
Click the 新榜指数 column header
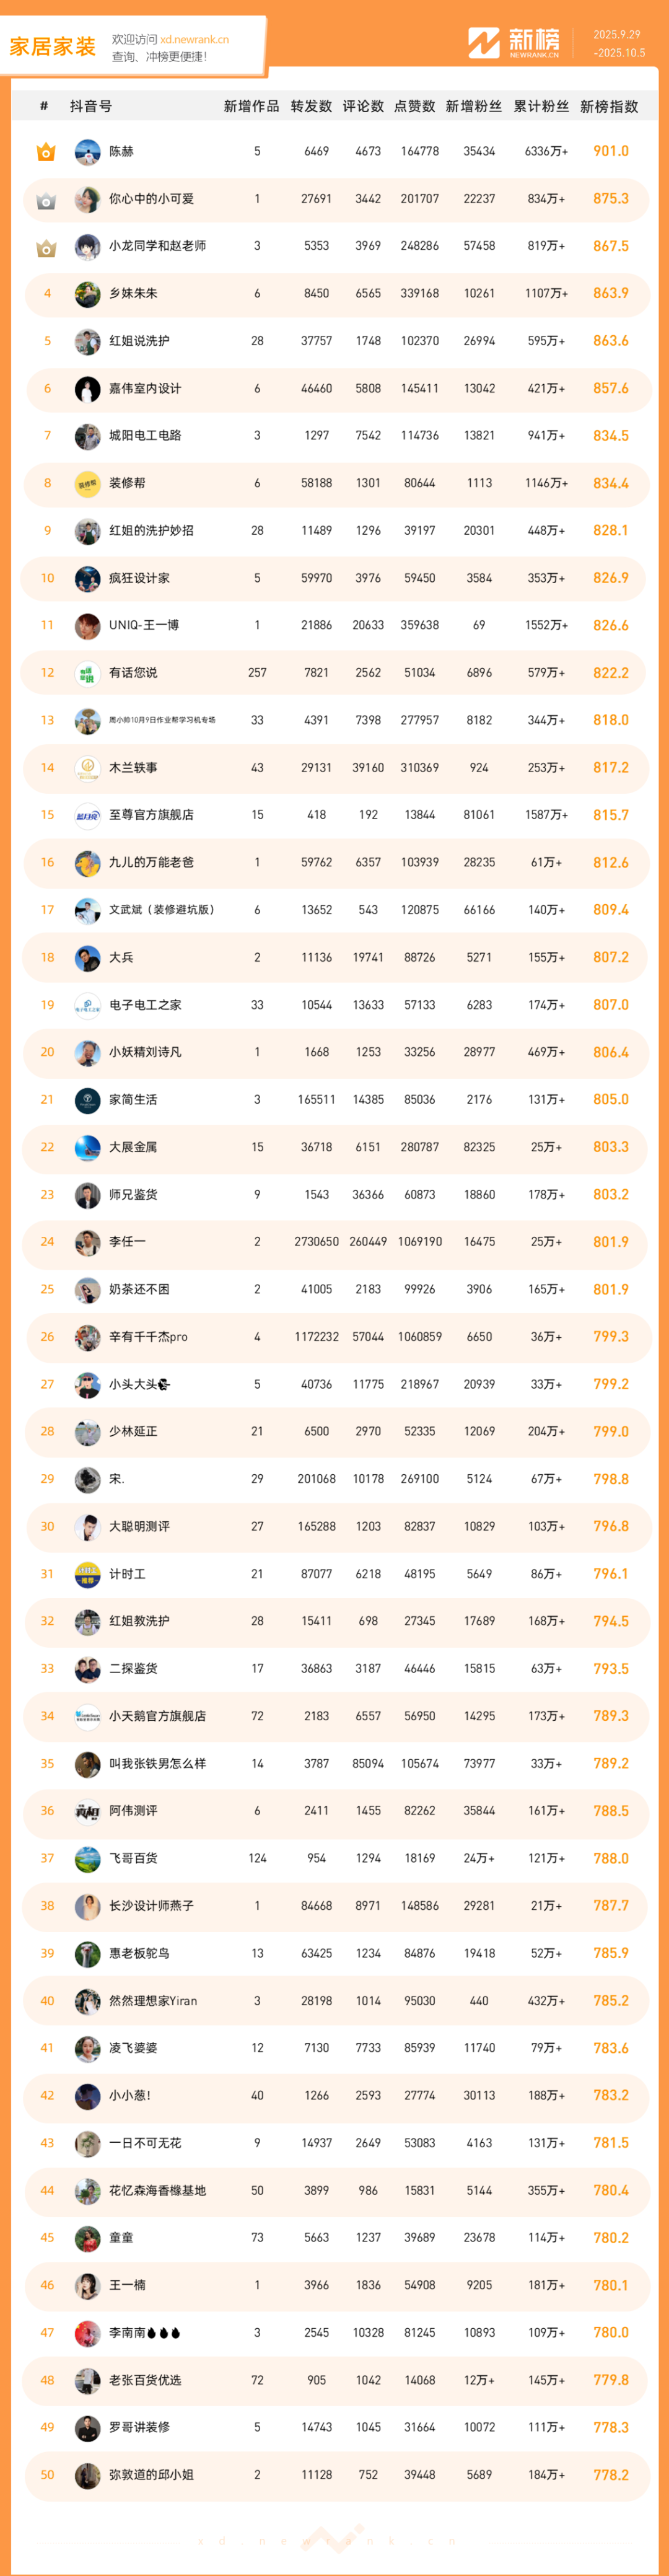(x=609, y=107)
